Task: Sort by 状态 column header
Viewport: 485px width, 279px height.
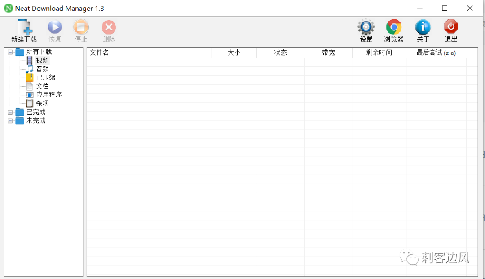Action: coord(281,53)
